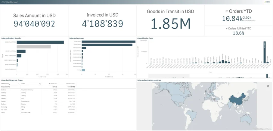
Task: Select the Purchase Order row in table
Action: [25, 112]
